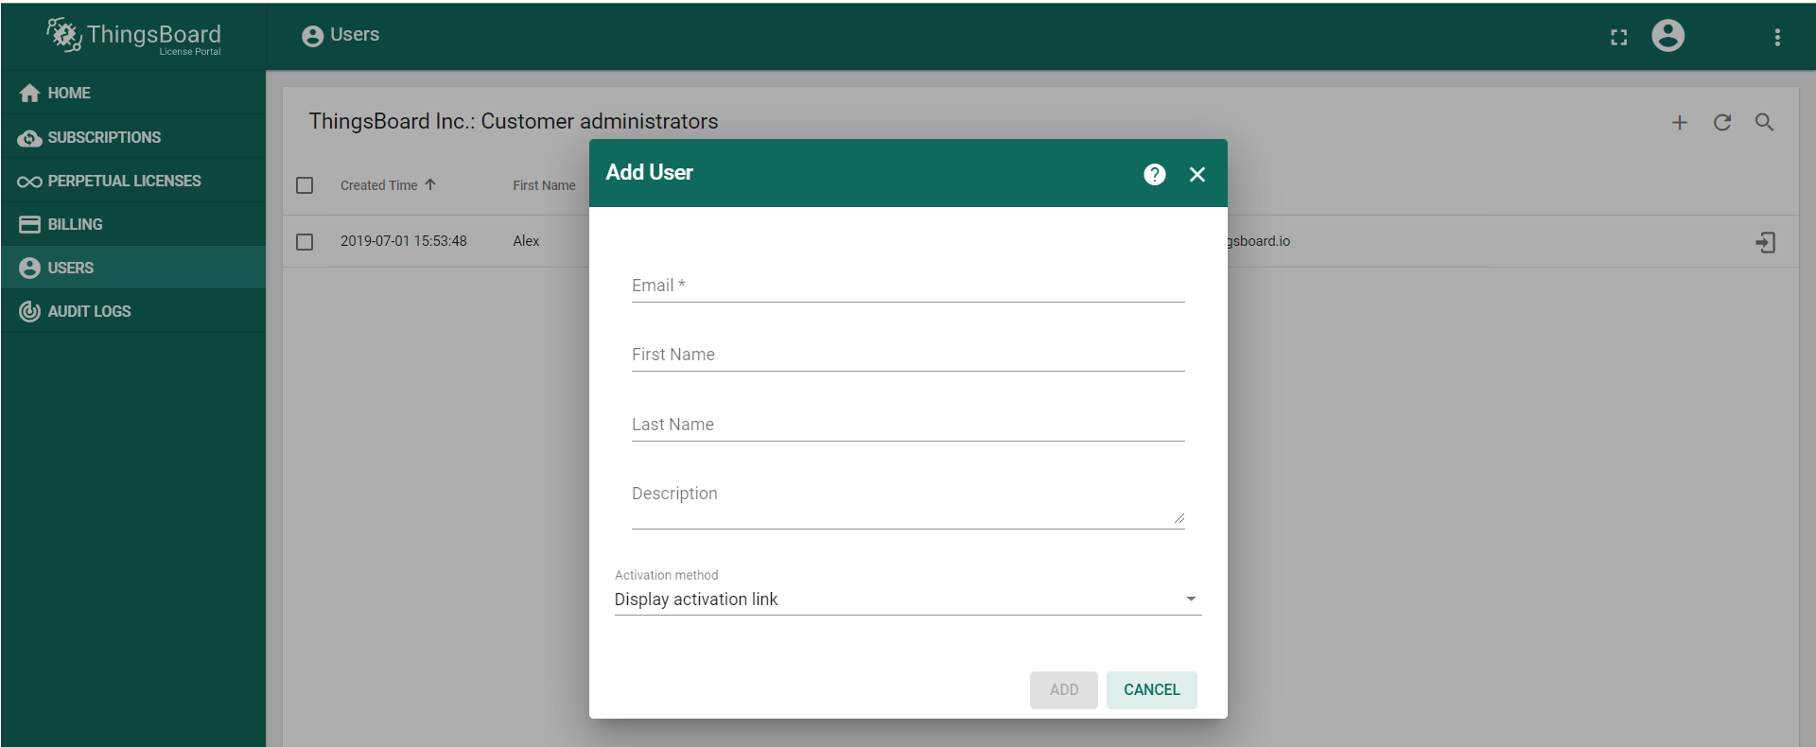Toggle fullscreen mode icon

1618,37
